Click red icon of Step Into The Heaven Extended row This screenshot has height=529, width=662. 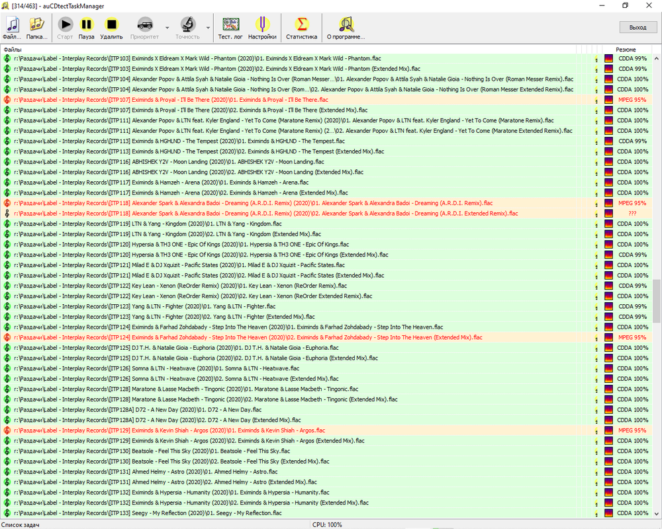(x=7, y=337)
